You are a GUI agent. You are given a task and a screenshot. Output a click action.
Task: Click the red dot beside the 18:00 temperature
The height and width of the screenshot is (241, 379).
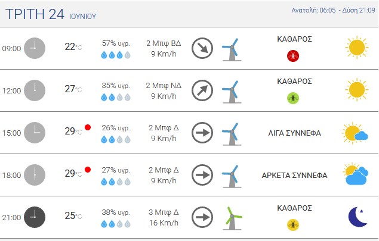88,170
